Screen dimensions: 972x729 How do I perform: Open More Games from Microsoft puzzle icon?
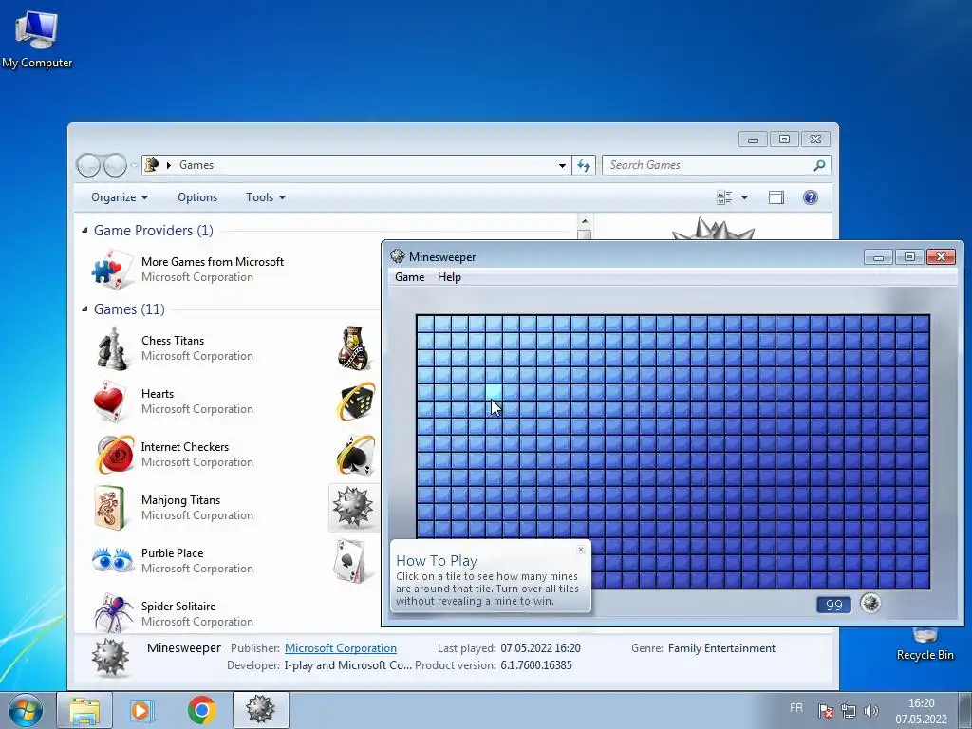(x=112, y=269)
